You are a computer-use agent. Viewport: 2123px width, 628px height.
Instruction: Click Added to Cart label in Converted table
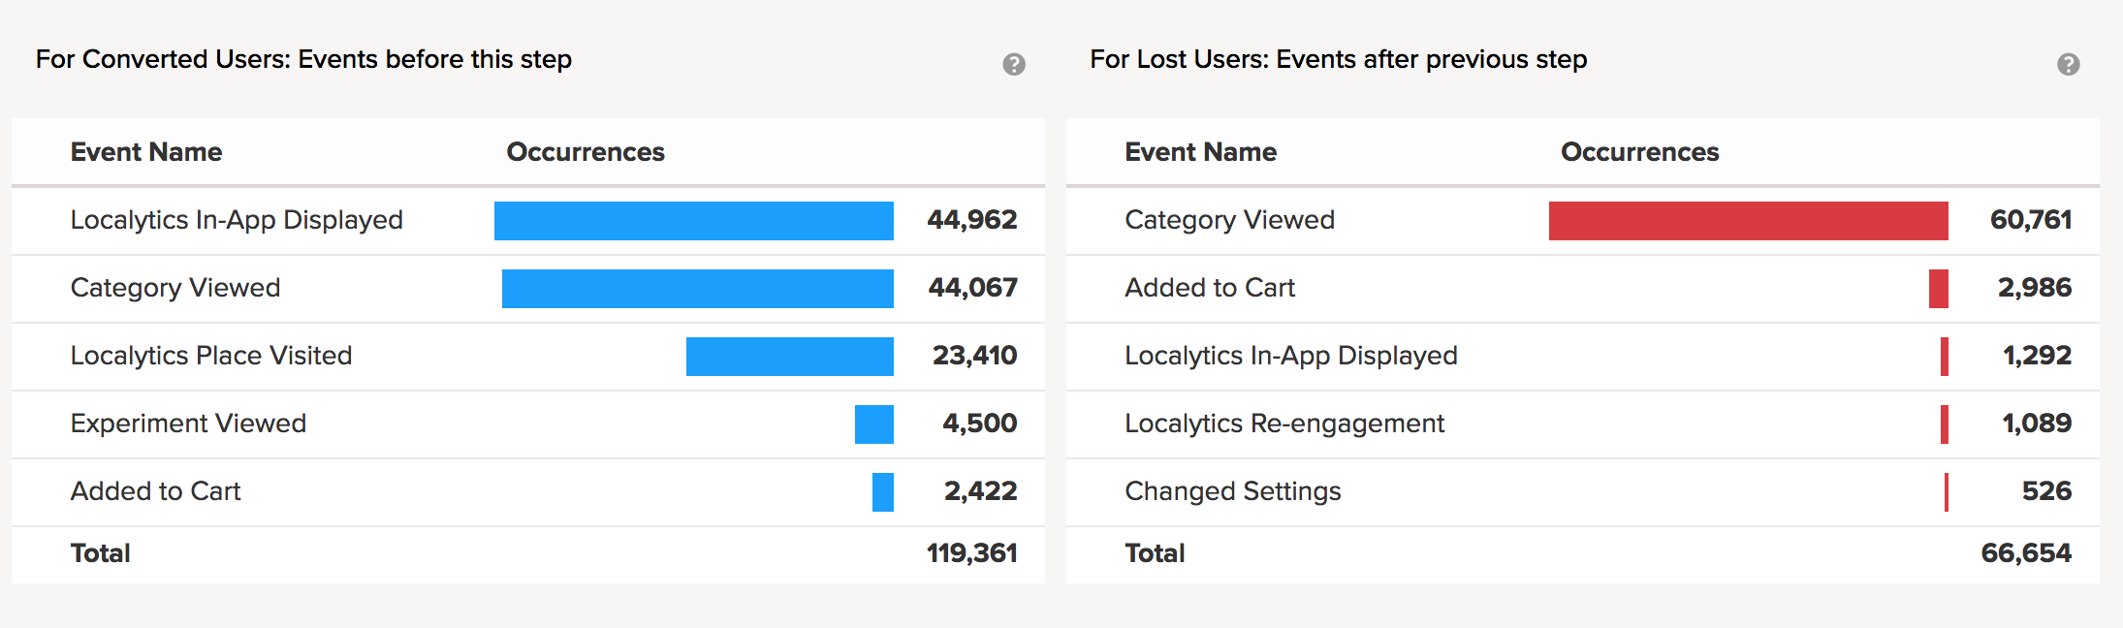[x=155, y=491]
